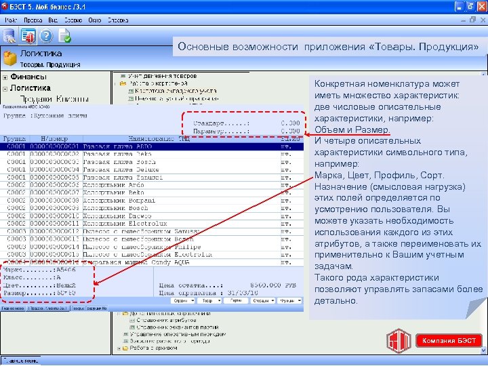Collapse the Логистика tree node
Screen dimensions: 488x366
pyautogui.click(x=5, y=89)
